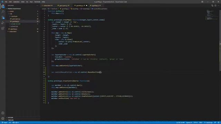
Task: Change CRLF line ending in status bar
Action: tap(201, 123)
